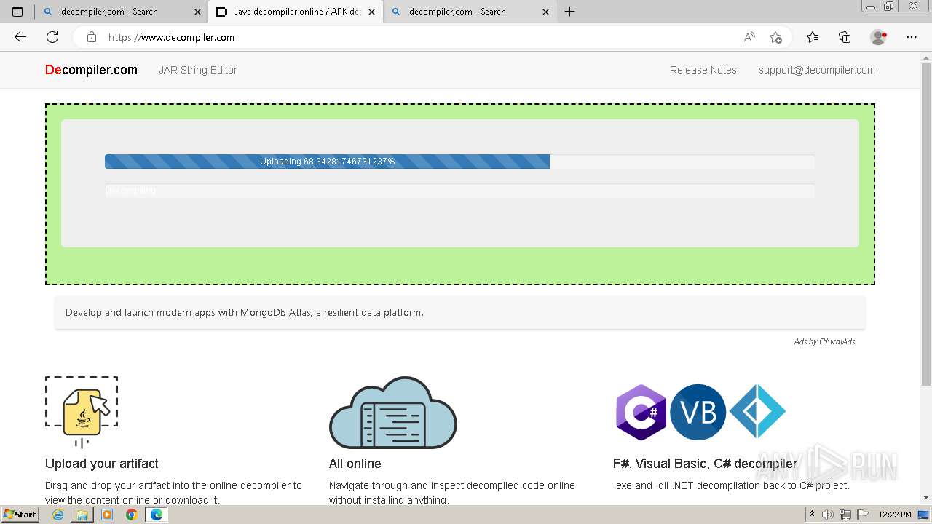Viewport: 932px width, 524px height.
Task: Click the VB Visual Basic logo
Action: point(698,413)
